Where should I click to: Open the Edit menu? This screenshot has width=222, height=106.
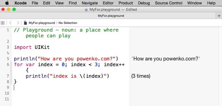(46, 3)
